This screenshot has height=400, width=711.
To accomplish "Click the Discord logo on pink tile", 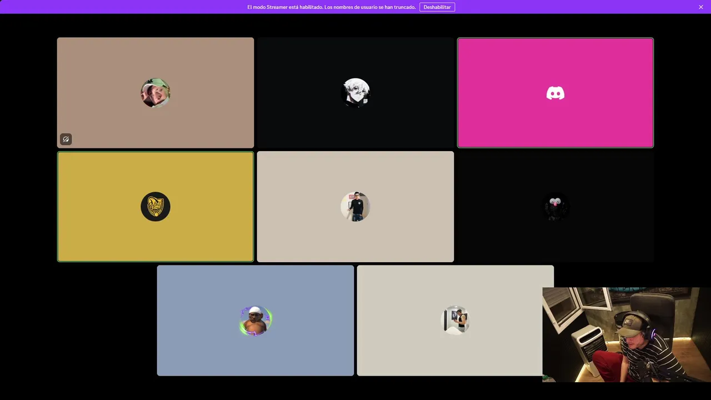I will pos(555,93).
